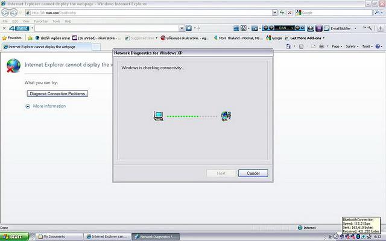Click Diagnose Connection Problems button
Viewport: 386px width, 241px height.
(x=57, y=94)
